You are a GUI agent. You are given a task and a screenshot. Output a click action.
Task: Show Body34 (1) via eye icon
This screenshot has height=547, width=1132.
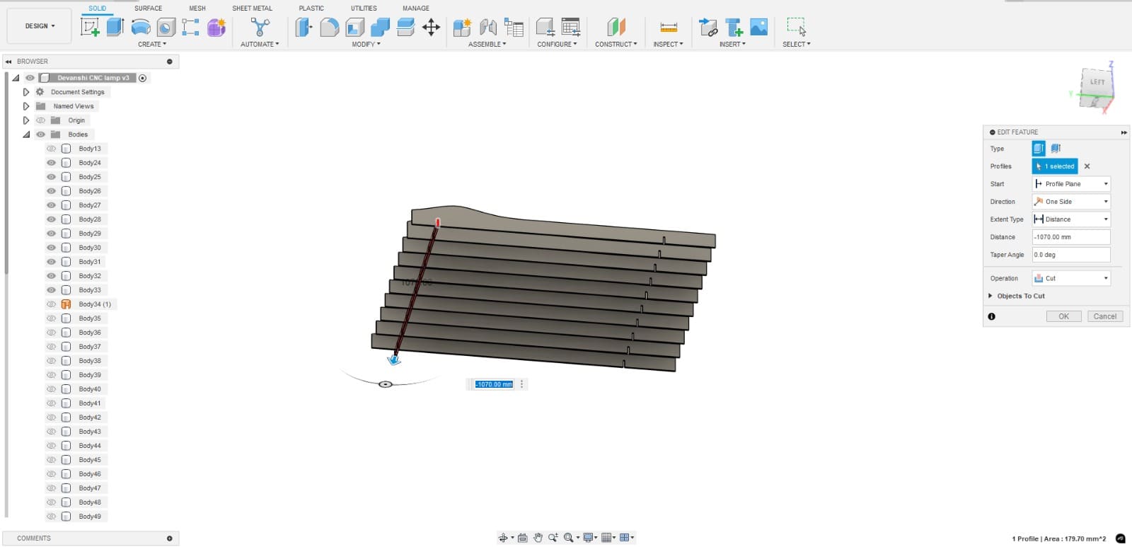(51, 304)
